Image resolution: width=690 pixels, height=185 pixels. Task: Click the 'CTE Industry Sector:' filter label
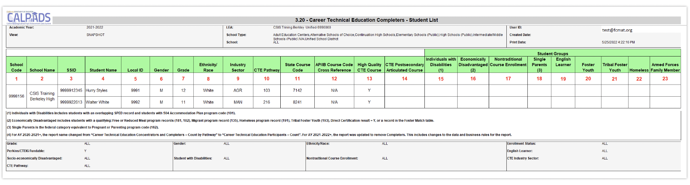pos(523,159)
